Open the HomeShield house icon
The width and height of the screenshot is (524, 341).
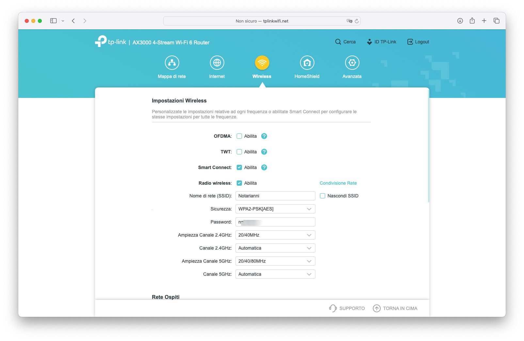point(307,63)
